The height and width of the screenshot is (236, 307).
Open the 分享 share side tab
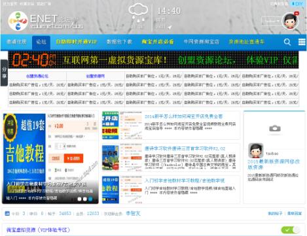click(x=4, y=73)
